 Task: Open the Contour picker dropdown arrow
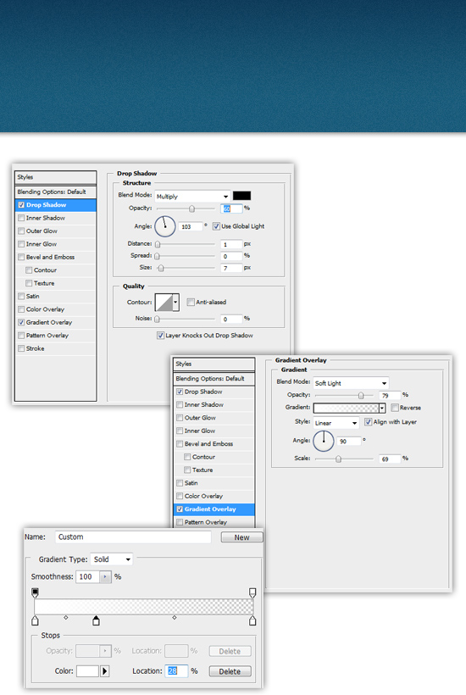[176, 303]
